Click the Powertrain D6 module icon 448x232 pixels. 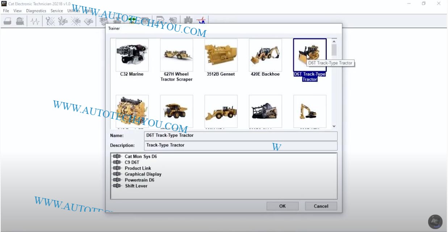(117, 180)
